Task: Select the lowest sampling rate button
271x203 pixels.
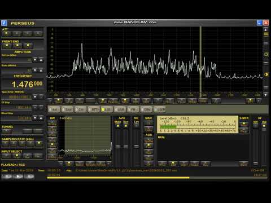Action: 6,143
